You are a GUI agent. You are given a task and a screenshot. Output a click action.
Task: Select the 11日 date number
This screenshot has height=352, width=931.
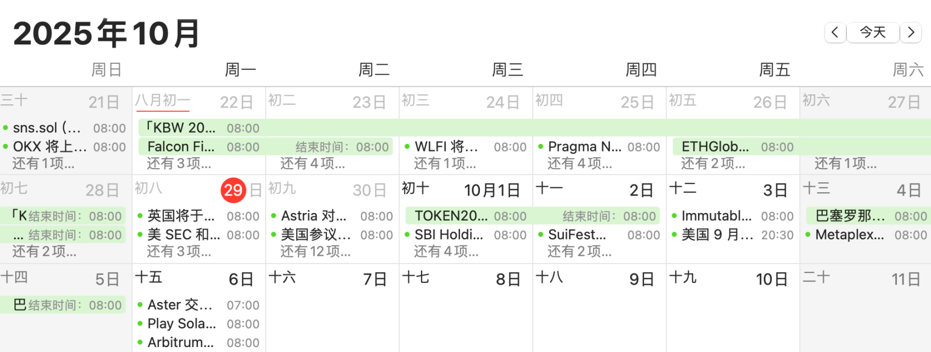pyautogui.click(x=906, y=279)
